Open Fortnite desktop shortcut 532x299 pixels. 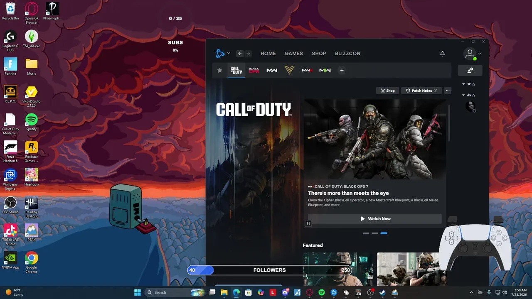tap(10, 66)
